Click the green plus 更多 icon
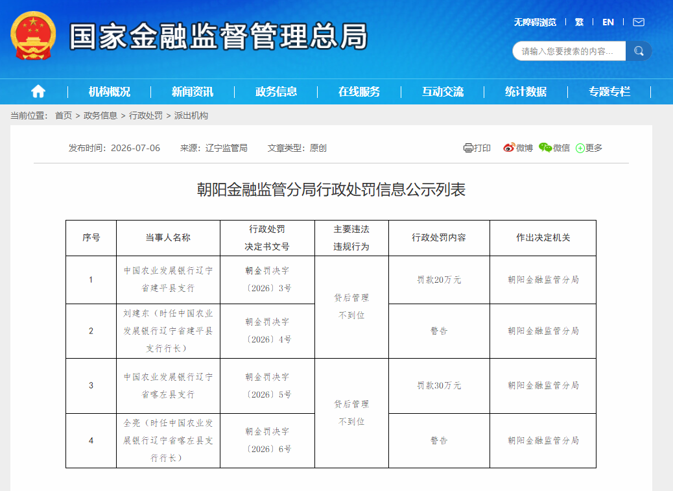 (580, 148)
